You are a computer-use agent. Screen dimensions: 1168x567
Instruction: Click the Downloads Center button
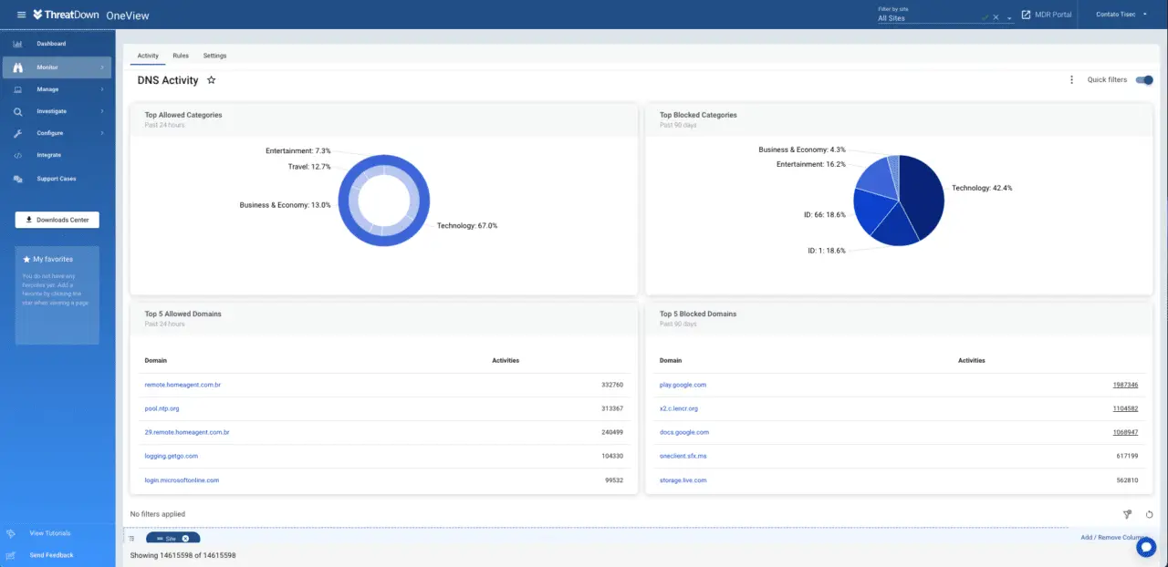[57, 220]
